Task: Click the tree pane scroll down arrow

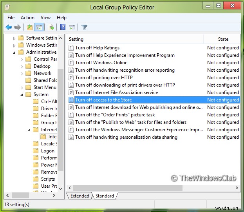Action: (x=61, y=188)
